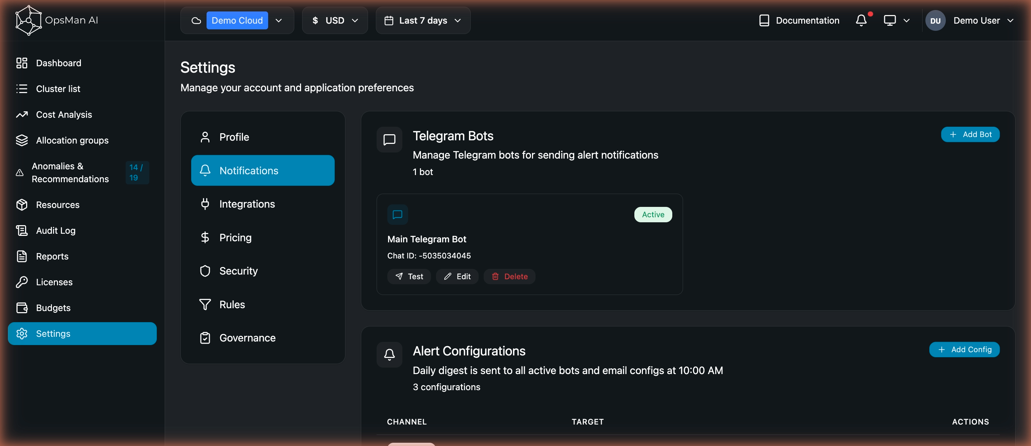Switch to the Integrations settings tab

tap(262, 204)
